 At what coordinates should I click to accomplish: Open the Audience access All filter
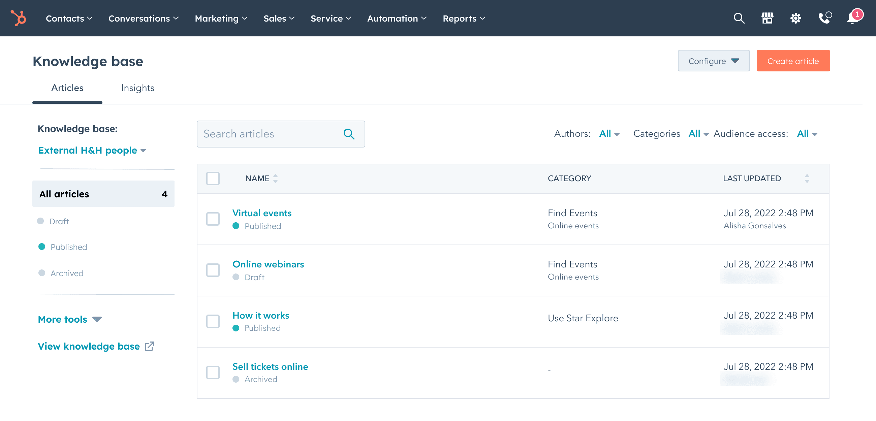[x=807, y=134]
